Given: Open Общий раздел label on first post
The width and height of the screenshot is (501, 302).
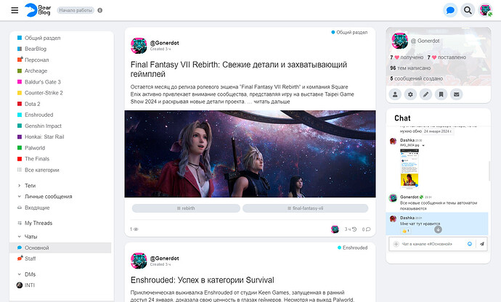Looking at the screenshot, I should [x=349, y=32].
